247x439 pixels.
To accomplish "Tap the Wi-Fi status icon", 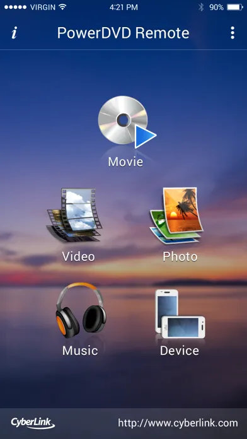I will [x=62, y=8].
